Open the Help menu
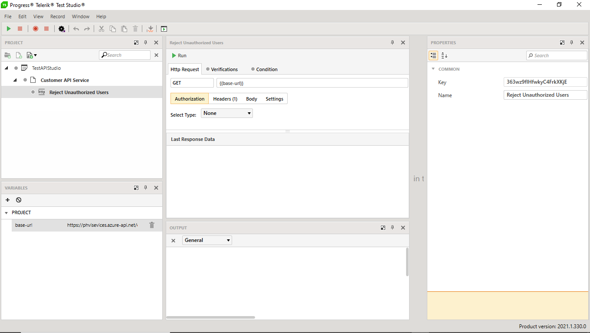The height and width of the screenshot is (333, 590). click(101, 16)
